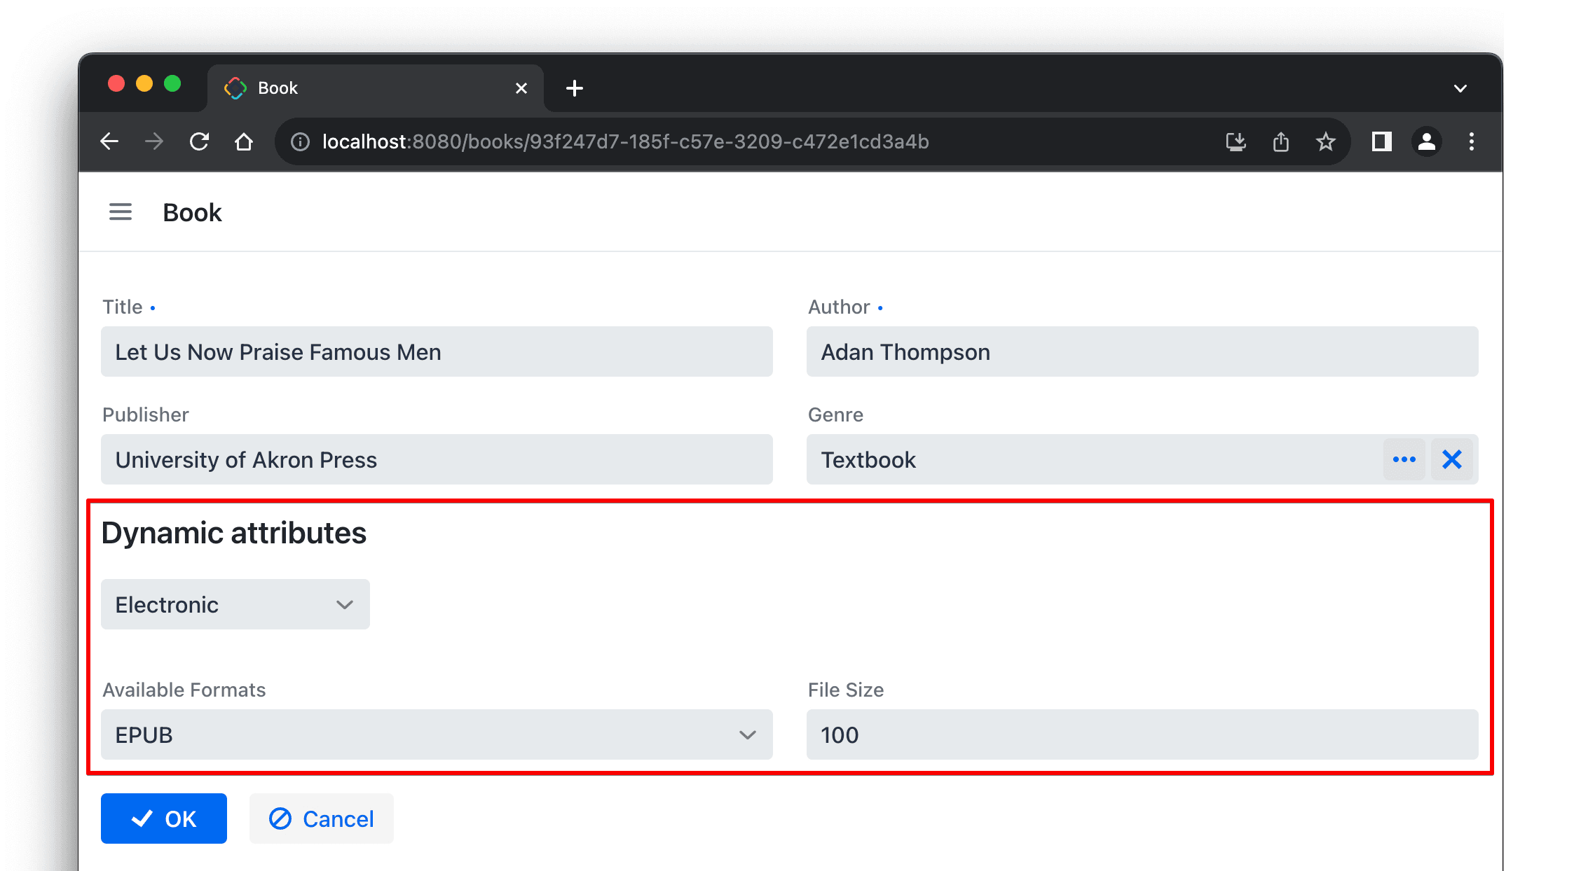Expand the tab search chevron

[1460, 88]
